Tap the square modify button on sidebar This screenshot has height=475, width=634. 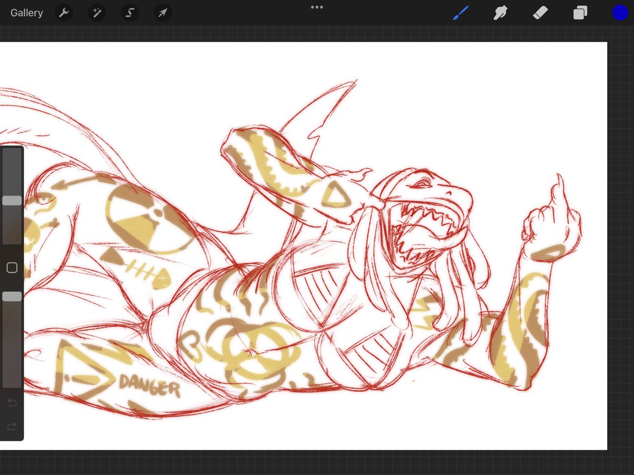pos(12,268)
